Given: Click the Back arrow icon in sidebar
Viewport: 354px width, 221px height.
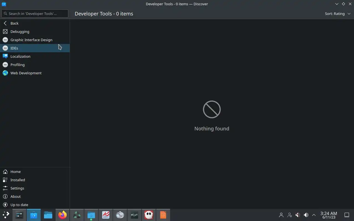Looking at the screenshot, I should [5, 23].
